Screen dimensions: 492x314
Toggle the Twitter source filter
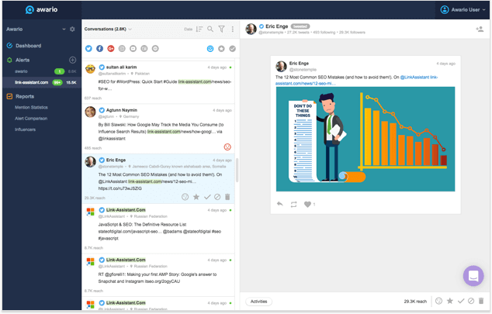[x=88, y=49]
